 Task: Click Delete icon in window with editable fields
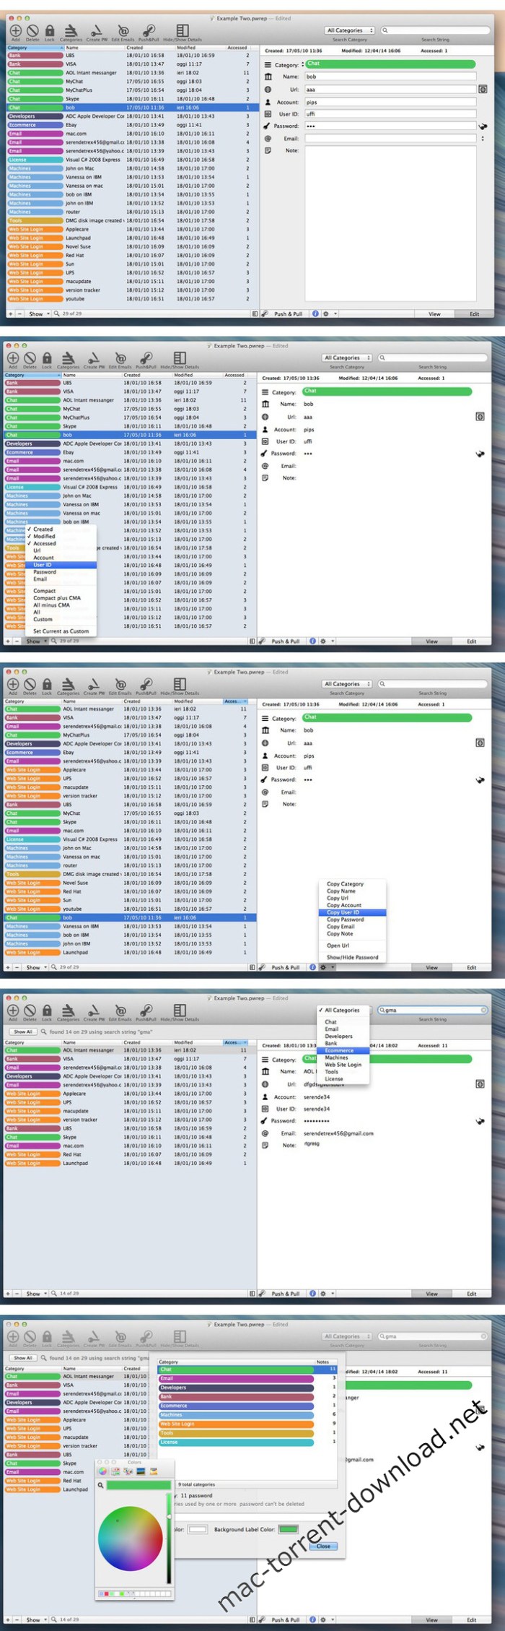[x=32, y=30]
